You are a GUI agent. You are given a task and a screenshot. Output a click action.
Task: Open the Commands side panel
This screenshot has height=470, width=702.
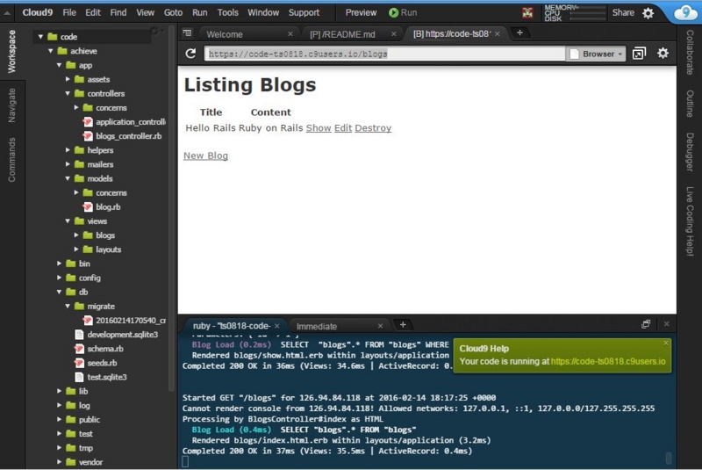(x=11, y=160)
